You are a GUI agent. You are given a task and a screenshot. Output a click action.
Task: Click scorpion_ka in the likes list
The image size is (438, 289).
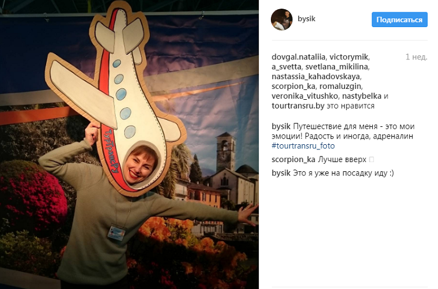pos(293,87)
